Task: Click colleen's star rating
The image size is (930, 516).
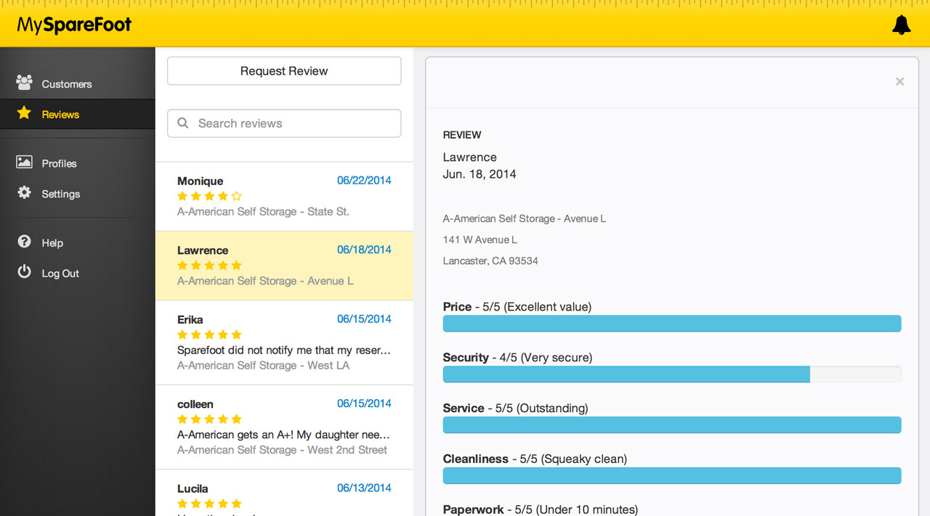Action: click(x=209, y=419)
